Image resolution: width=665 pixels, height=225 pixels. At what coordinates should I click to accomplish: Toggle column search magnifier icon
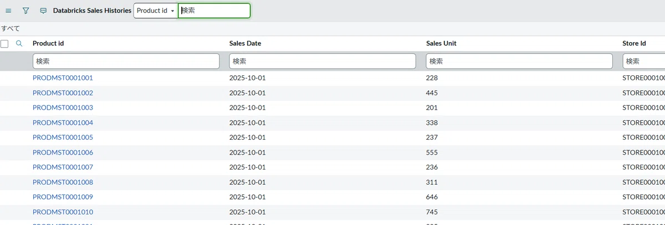pyautogui.click(x=19, y=43)
